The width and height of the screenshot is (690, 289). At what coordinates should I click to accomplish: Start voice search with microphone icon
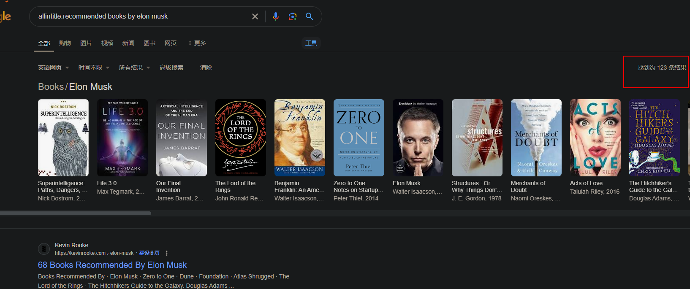pyautogui.click(x=275, y=16)
